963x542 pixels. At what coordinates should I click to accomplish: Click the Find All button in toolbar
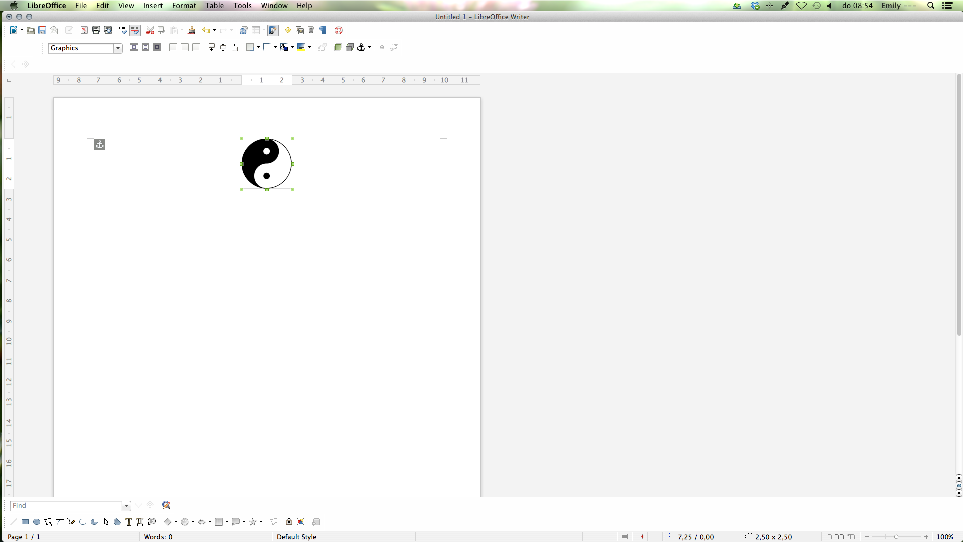(x=166, y=505)
